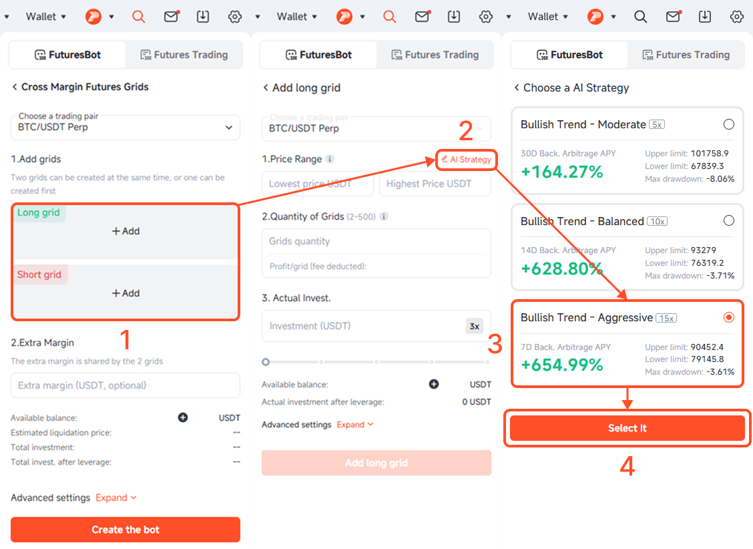
Task: Click info icon next to Price Range
Action: (x=330, y=159)
